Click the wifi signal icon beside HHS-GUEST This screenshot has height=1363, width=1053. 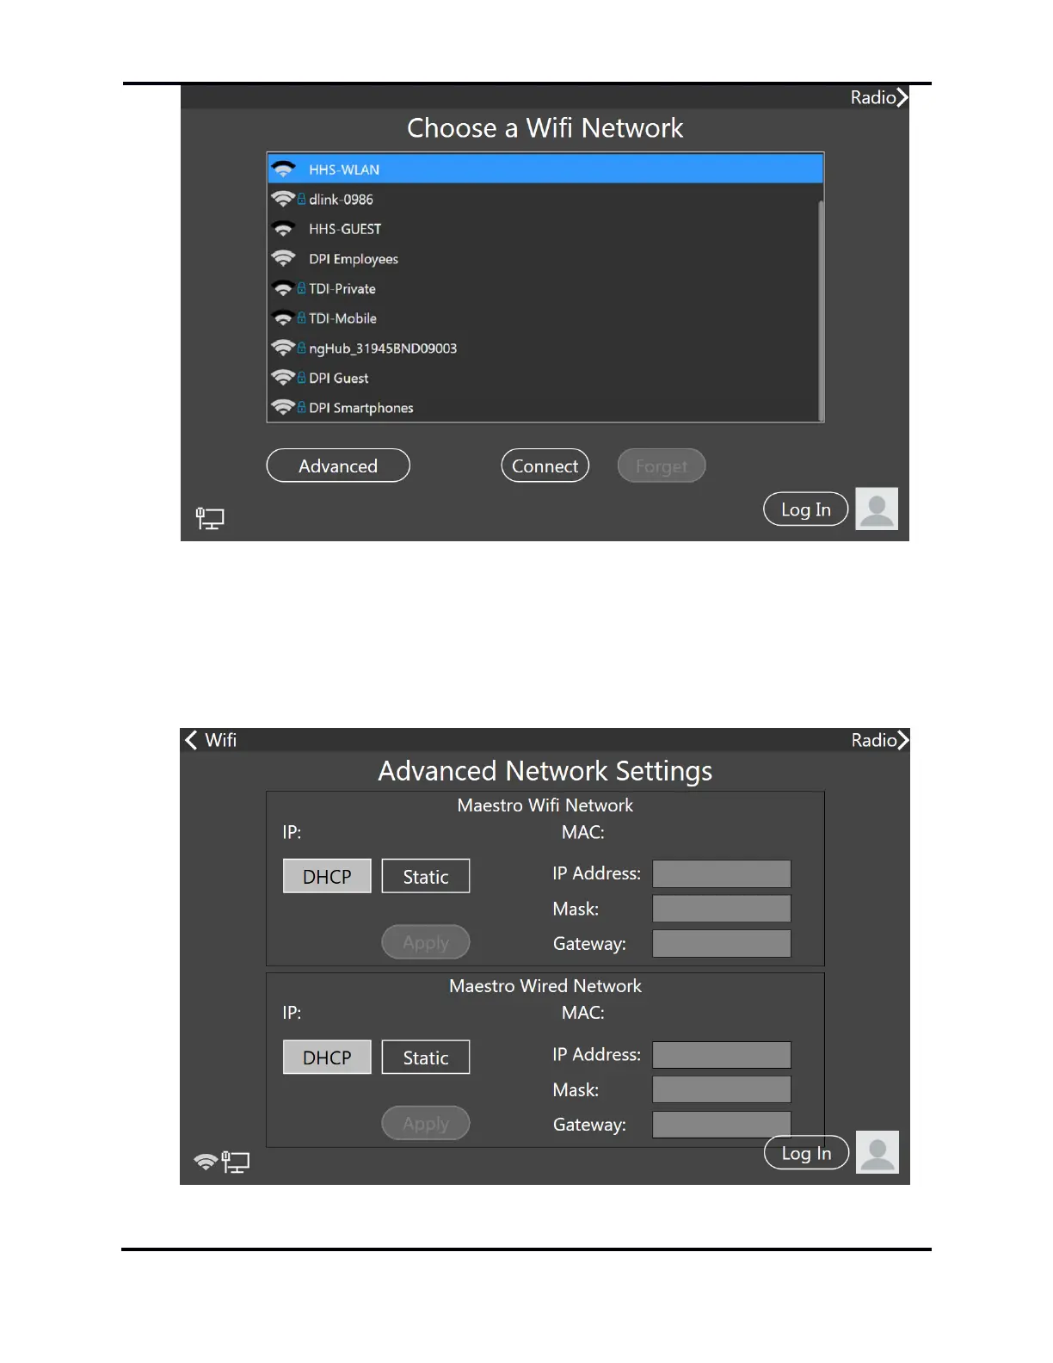click(283, 229)
